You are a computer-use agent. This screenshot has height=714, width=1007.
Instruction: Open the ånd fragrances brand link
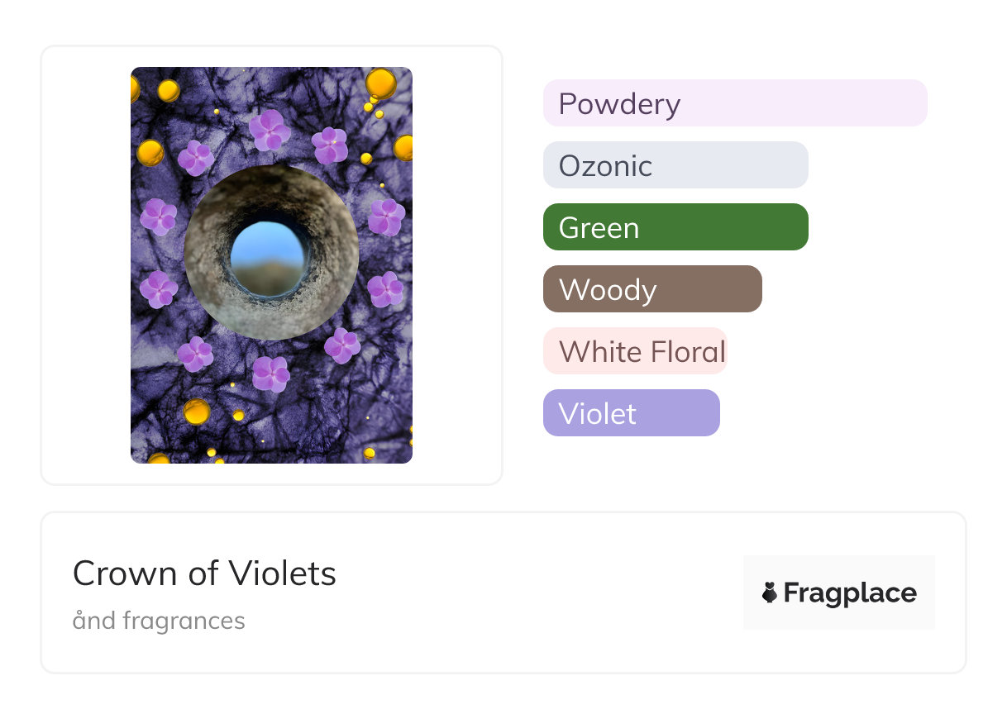[159, 621]
